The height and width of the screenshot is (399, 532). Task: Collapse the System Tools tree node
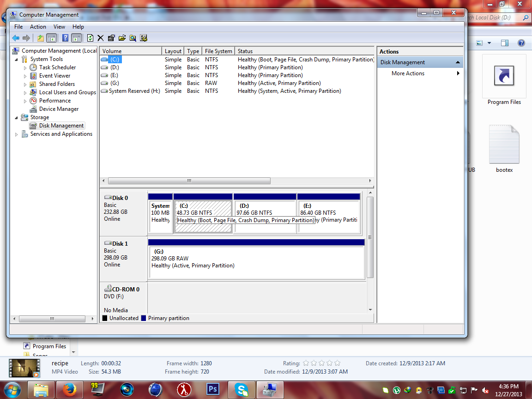click(x=16, y=60)
